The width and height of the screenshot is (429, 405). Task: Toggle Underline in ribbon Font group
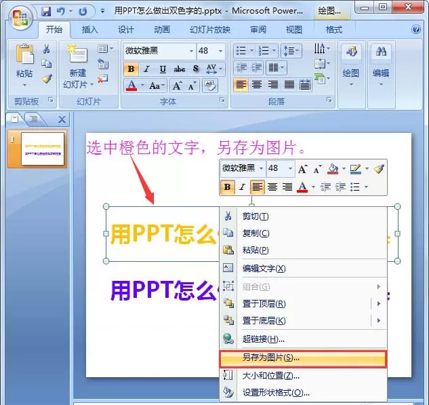pyautogui.click(x=163, y=69)
